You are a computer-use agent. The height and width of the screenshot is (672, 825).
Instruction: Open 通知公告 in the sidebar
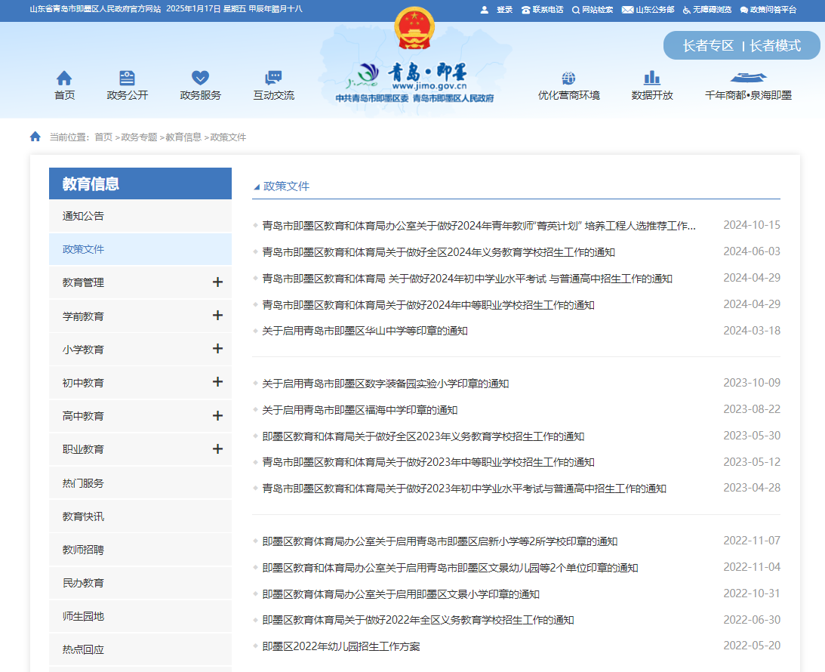[140, 216]
